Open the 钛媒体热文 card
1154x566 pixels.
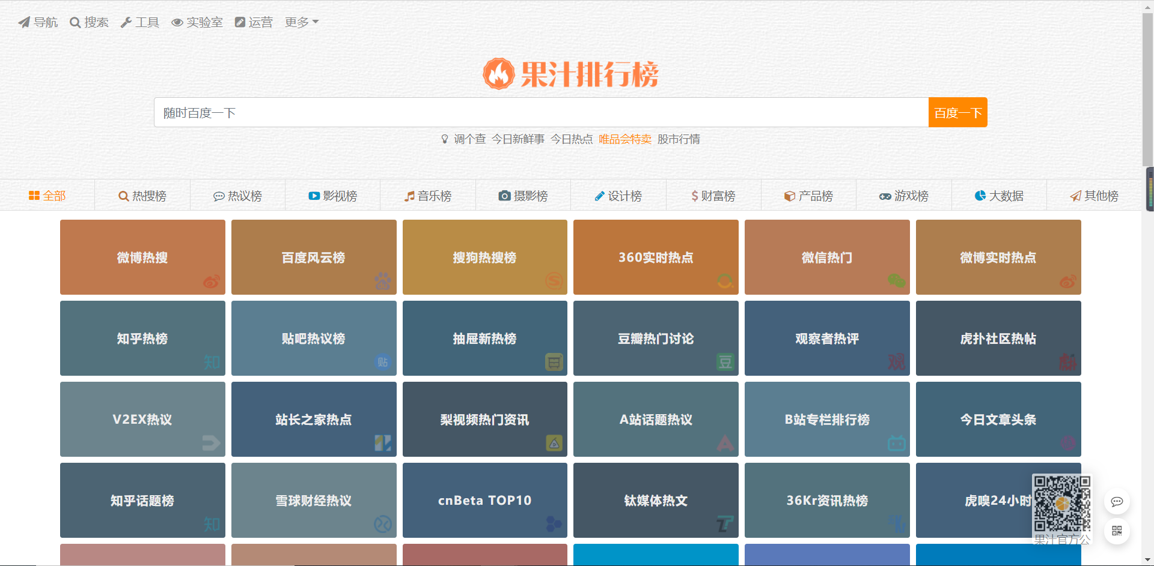point(656,500)
